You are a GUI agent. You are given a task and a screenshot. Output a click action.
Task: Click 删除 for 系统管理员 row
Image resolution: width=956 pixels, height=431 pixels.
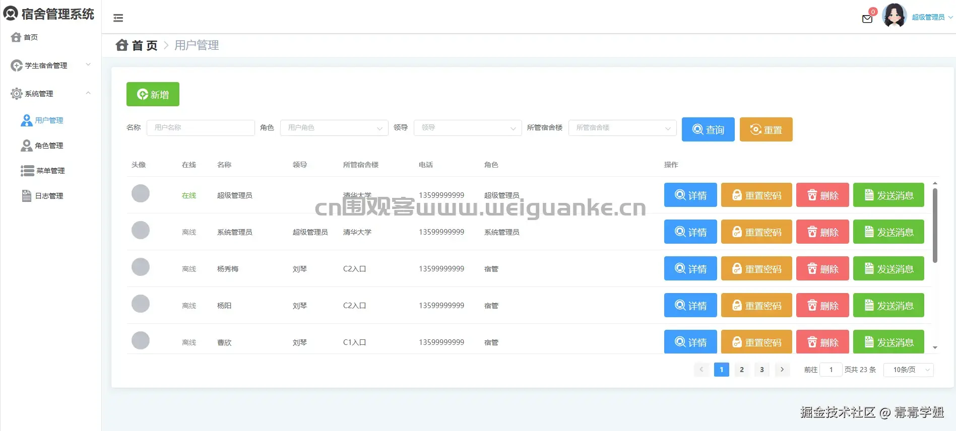(x=822, y=232)
